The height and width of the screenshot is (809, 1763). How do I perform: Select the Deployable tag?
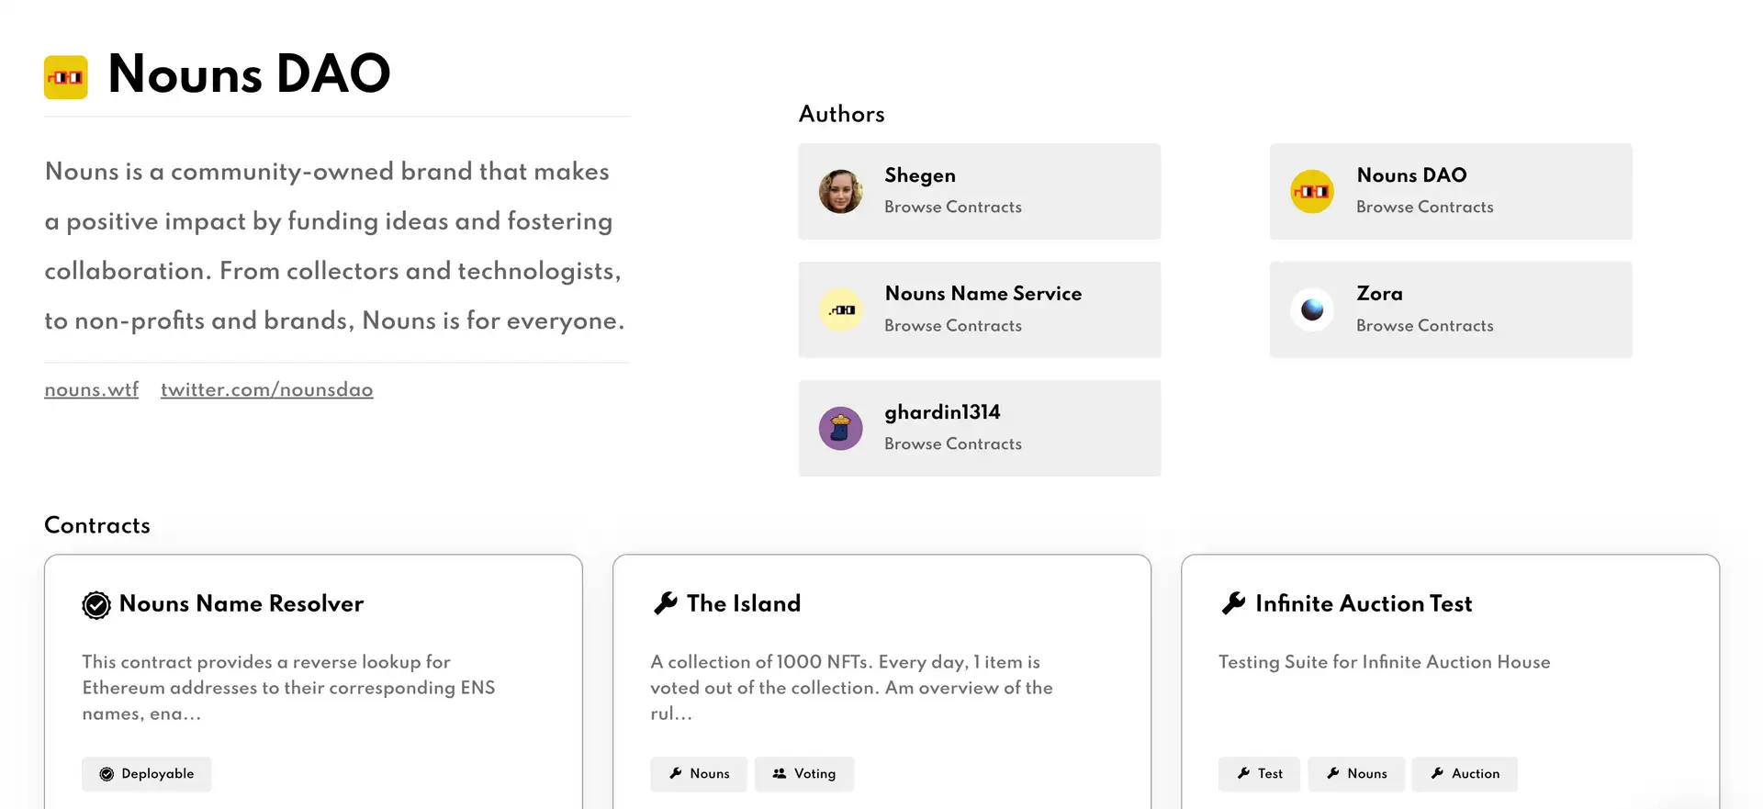147,774
